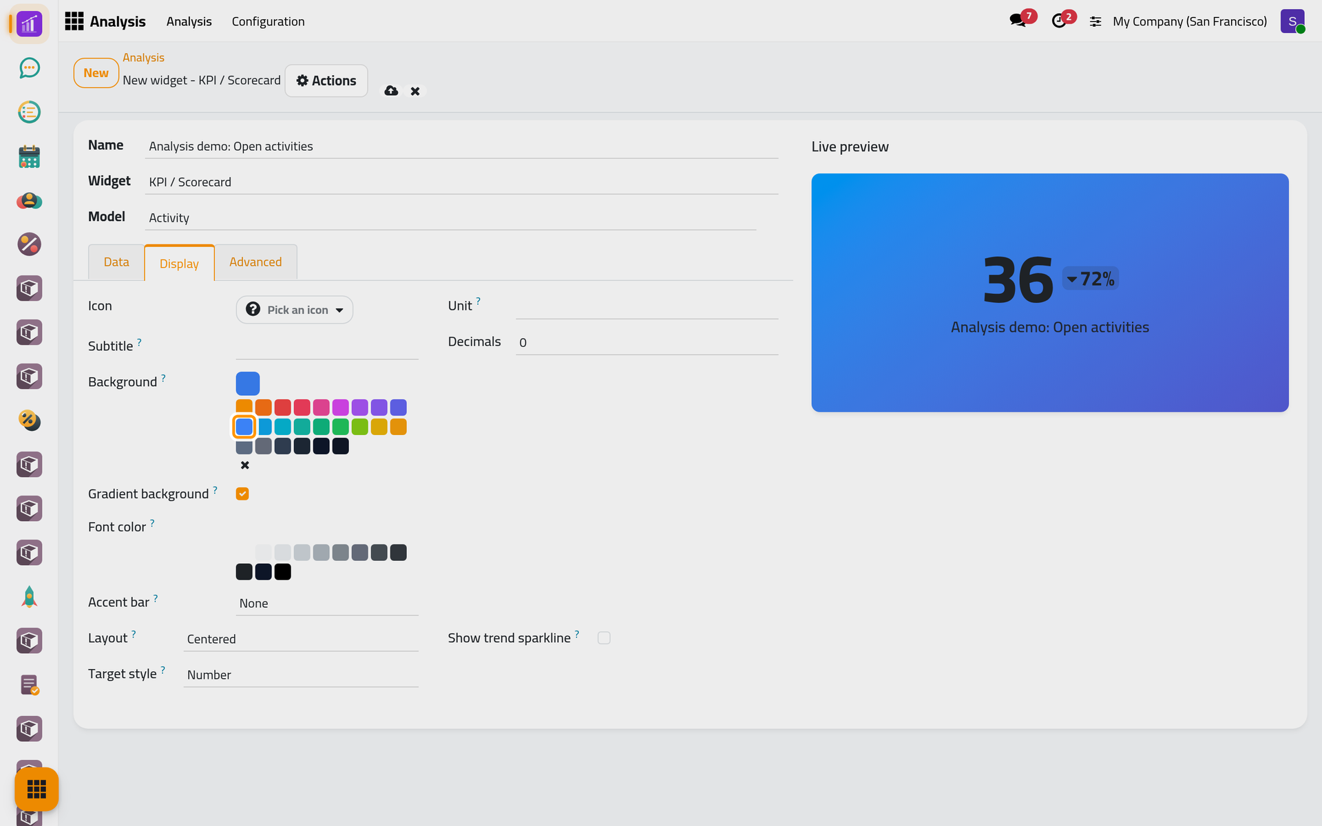The image size is (1322, 826).
Task: Open the Model field set to Activity
Action: tap(450, 218)
